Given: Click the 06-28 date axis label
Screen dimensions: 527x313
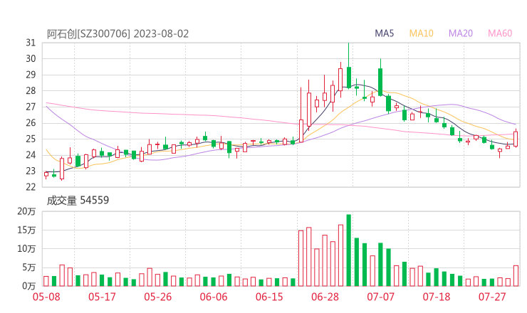Looking at the screenshot, I should [x=325, y=297].
